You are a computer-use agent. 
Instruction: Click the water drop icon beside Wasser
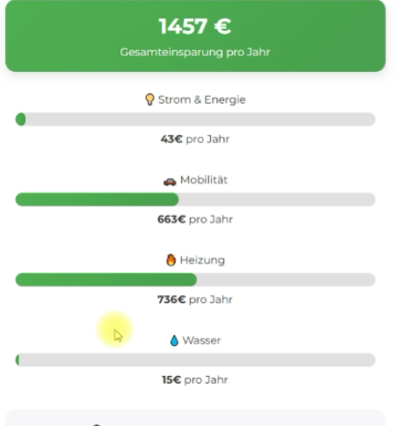174,341
